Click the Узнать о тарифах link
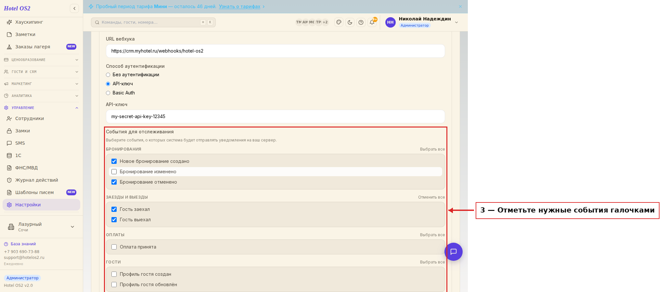Image resolution: width=667 pixels, height=292 pixels. coord(239,6)
